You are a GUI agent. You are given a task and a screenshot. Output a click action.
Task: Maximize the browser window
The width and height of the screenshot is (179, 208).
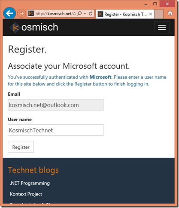155,4
